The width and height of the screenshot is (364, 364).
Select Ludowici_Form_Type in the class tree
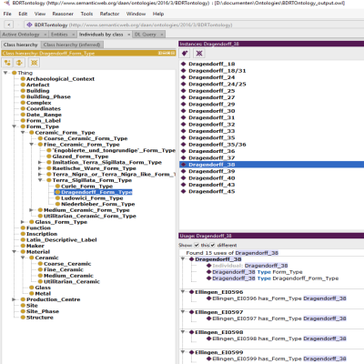[x=92, y=198]
